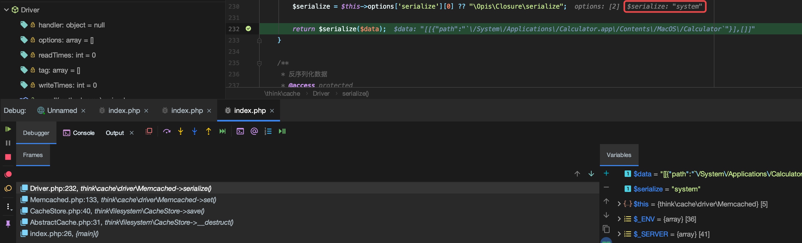
Task: Add new watch with plus icon
Action: click(606, 173)
